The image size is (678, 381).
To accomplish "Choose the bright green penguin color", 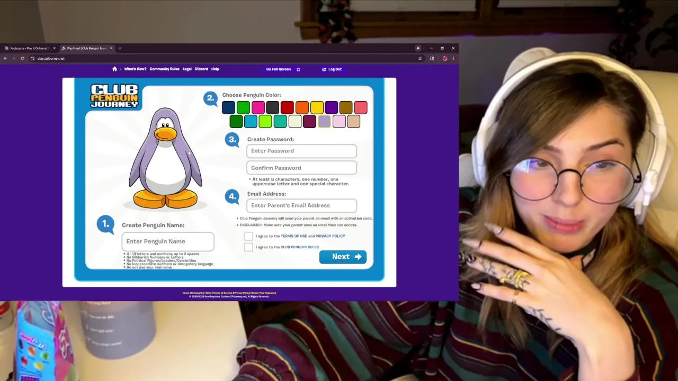I will pos(243,107).
